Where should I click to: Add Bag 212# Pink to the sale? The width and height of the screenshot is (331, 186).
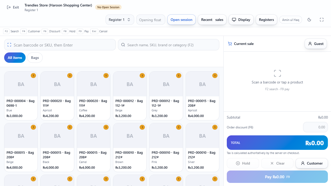166,148
